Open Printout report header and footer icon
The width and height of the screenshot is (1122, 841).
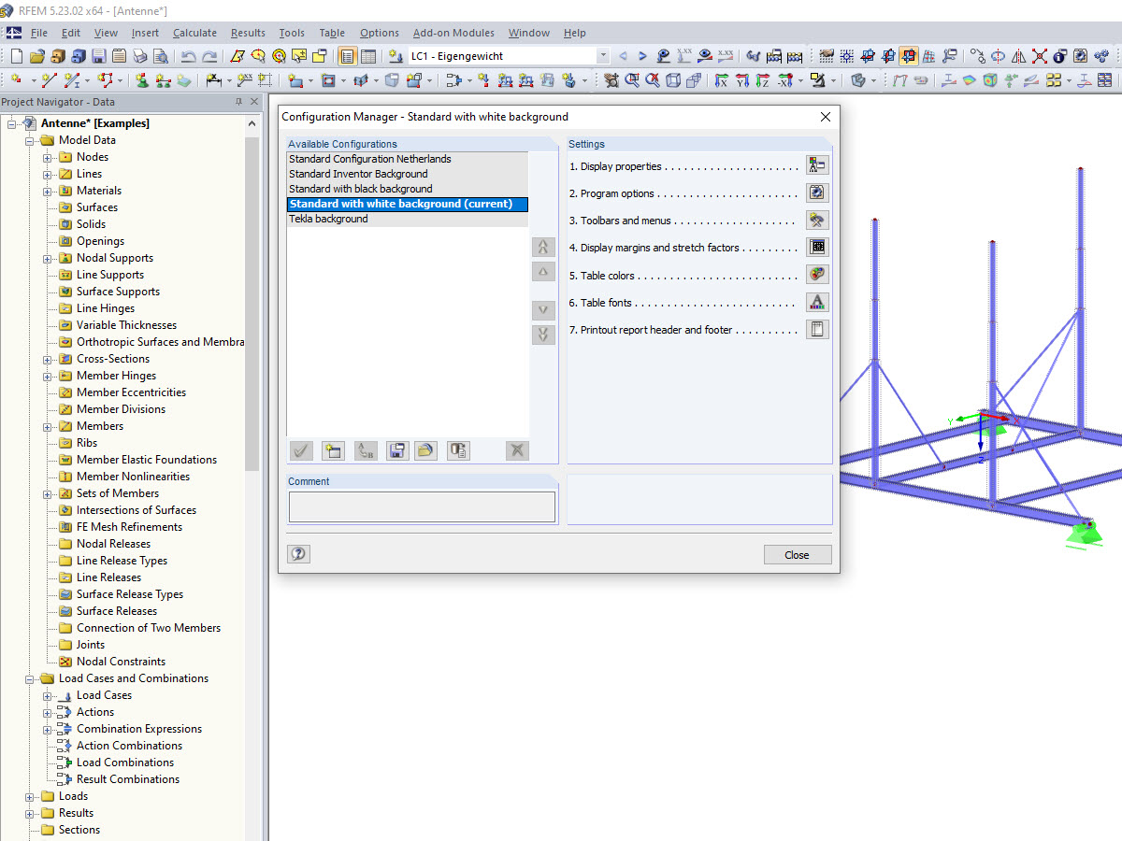(817, 329)
